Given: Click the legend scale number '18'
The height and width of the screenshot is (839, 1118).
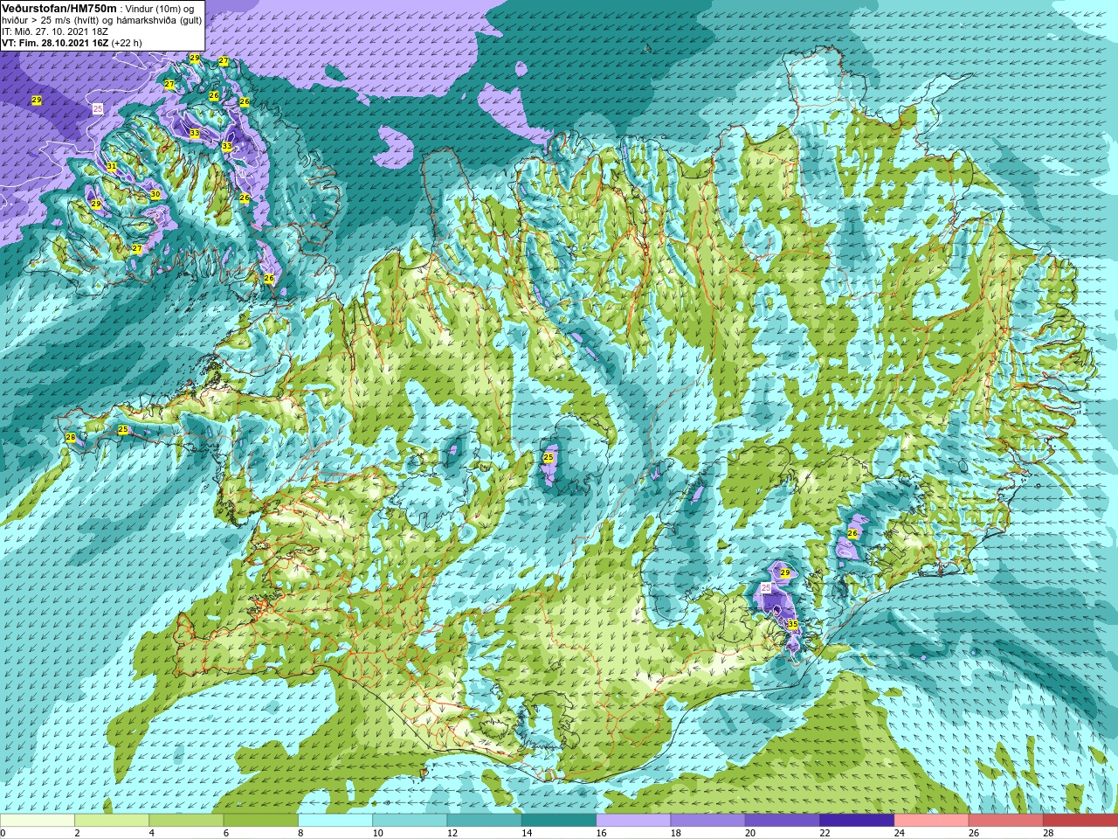Looking at the screenshot, I should (675, 833).
